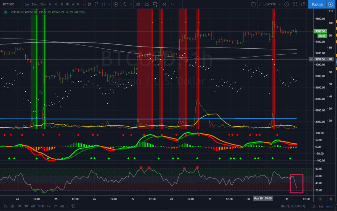
Task: Enter fullscreen mode
Action: pyautogui.click(x=295, y=4)
